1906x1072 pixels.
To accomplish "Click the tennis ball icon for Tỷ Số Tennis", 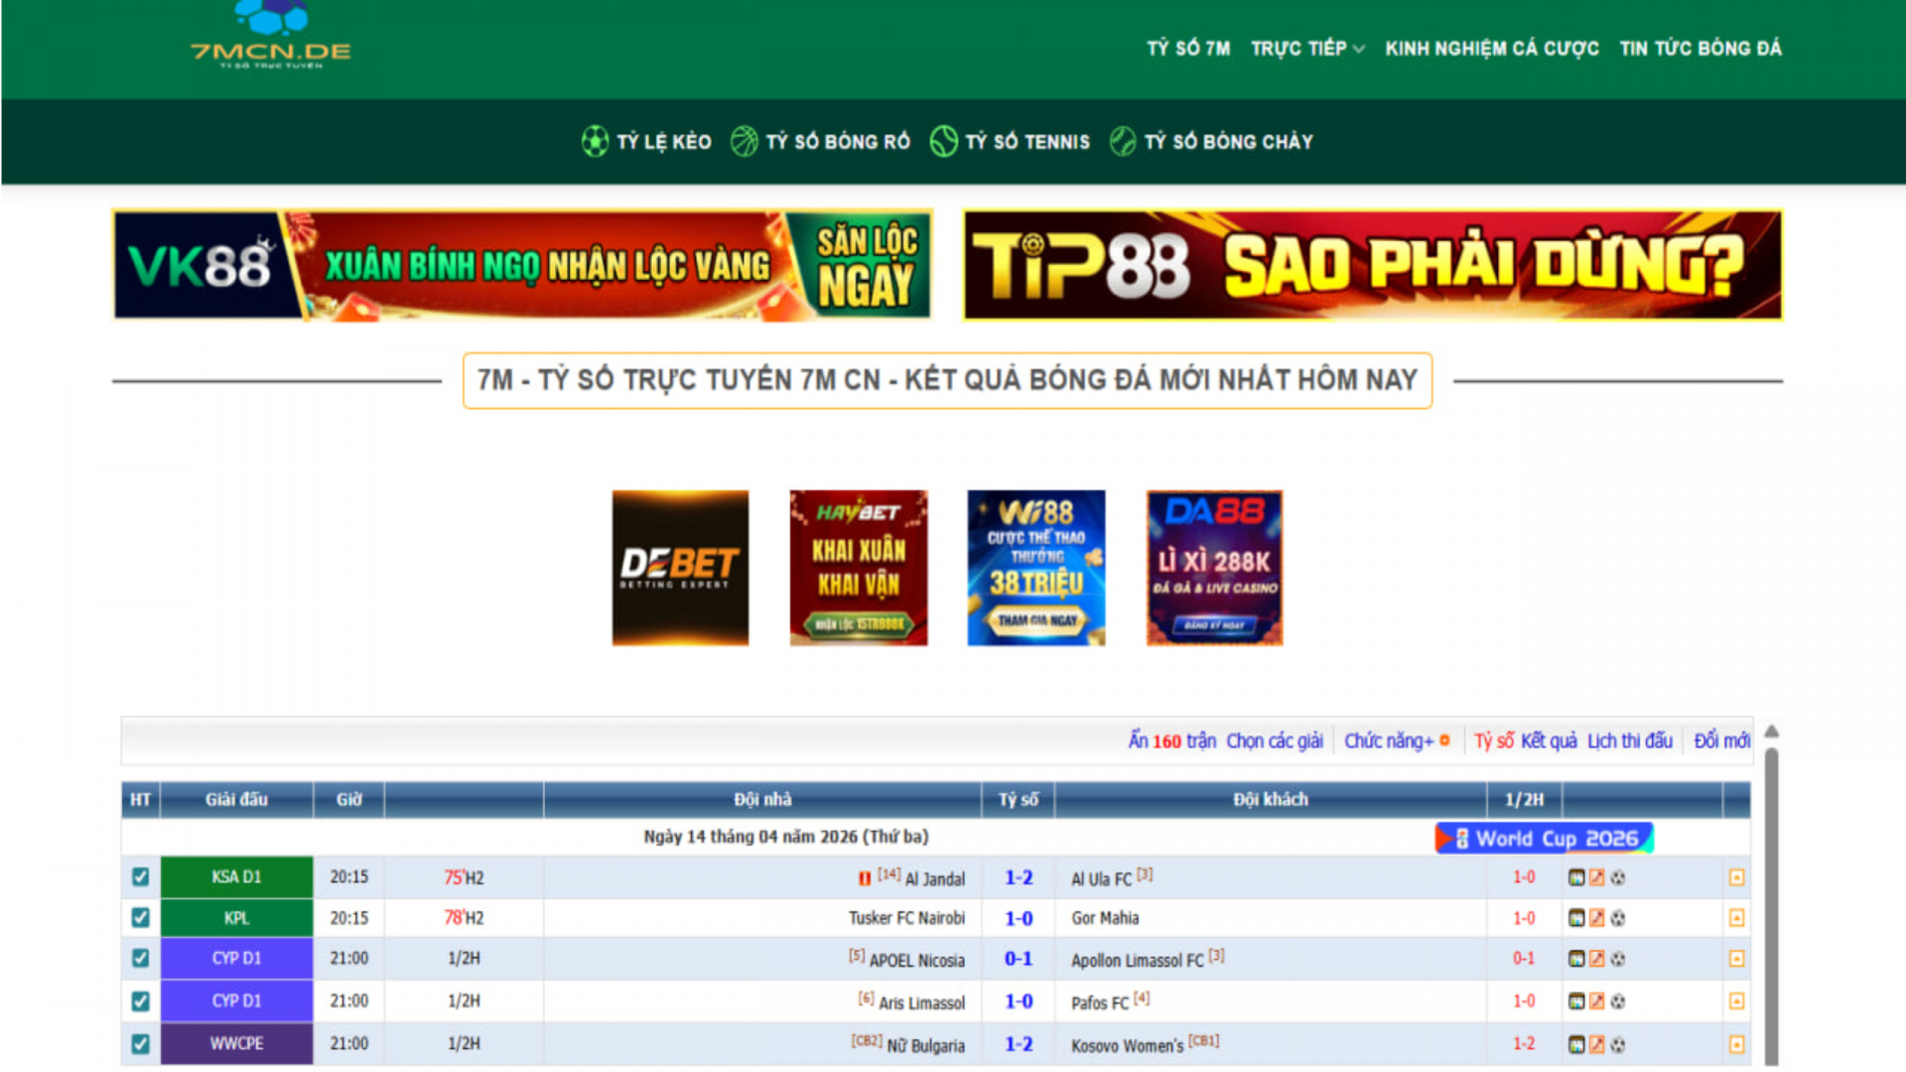I will click(943, 142).
